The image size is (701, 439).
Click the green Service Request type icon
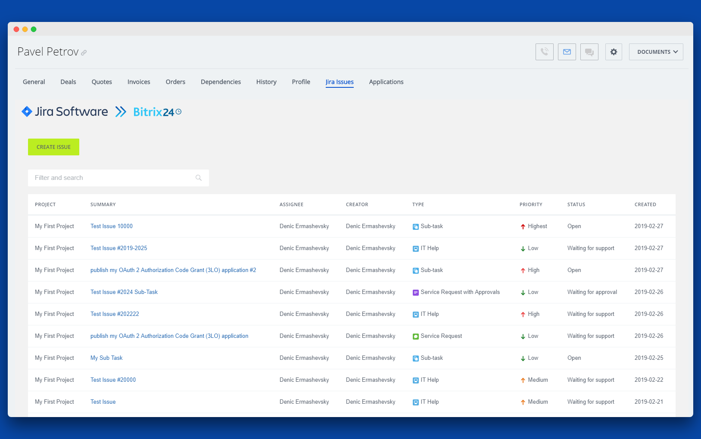[415, 337]
